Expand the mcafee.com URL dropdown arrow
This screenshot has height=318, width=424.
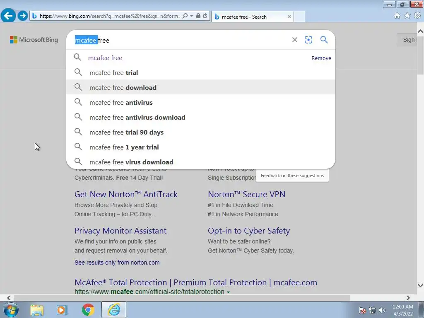(229, 292)
